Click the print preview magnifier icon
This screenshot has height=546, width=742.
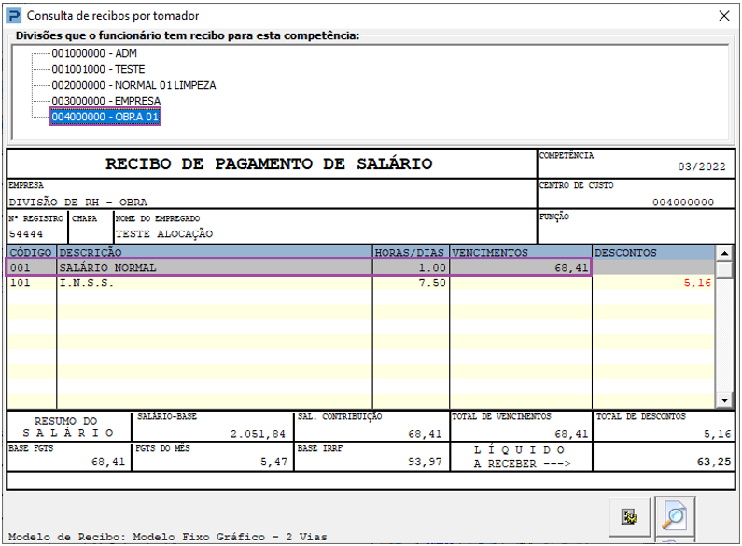(675, 517)
